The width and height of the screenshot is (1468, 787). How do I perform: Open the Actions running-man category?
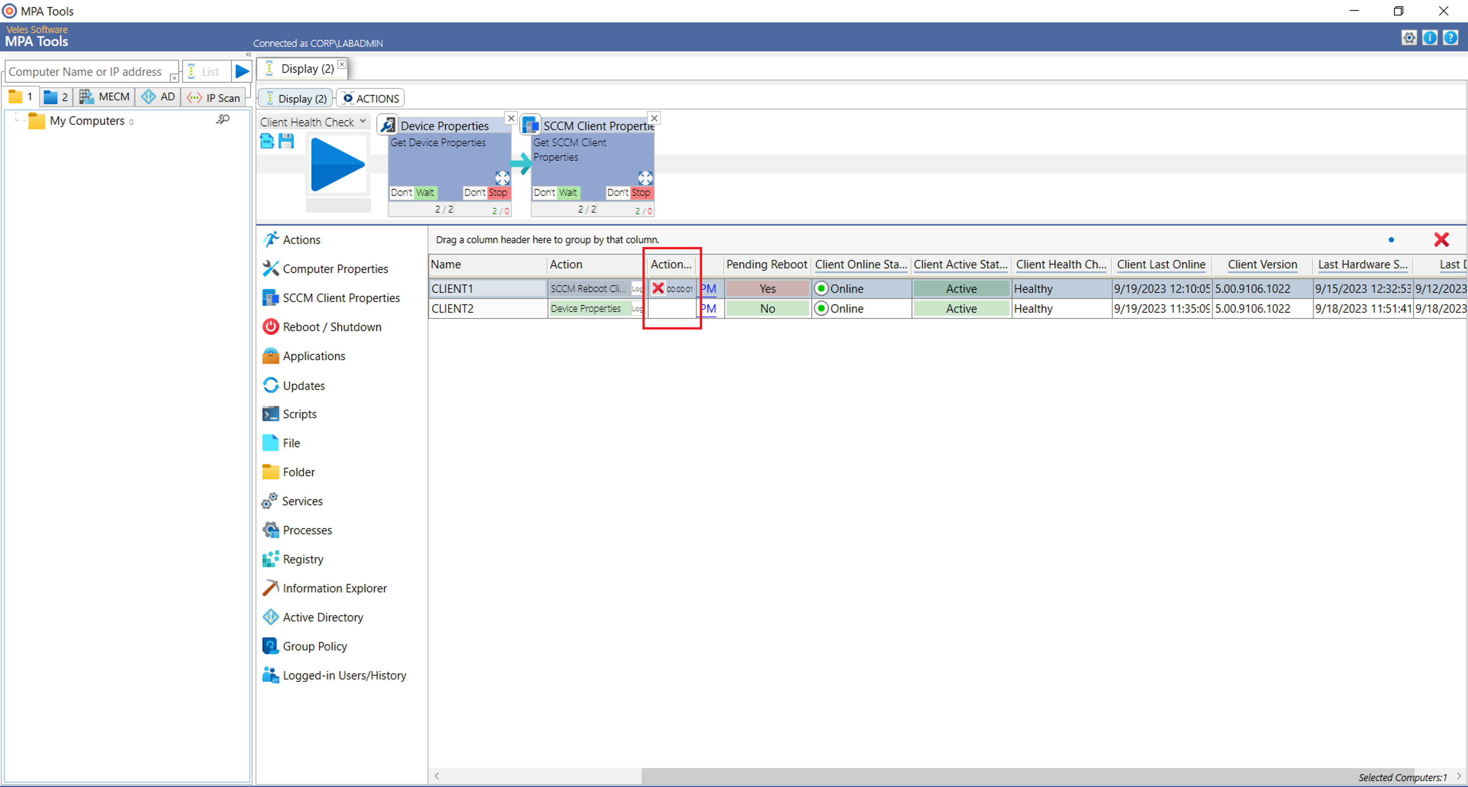[291, 240]
